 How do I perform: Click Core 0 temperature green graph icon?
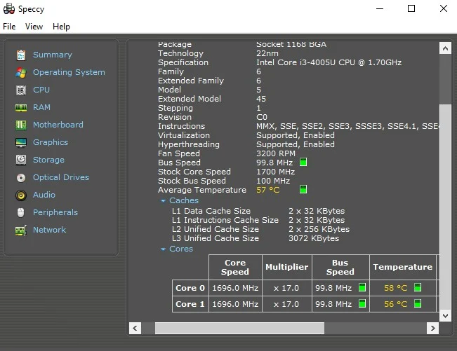tap(418, 287)
